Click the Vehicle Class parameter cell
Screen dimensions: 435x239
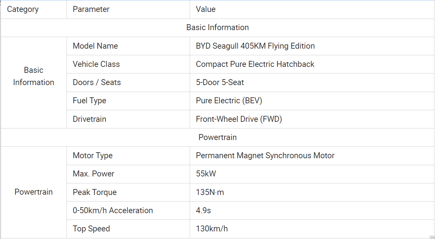[128, 64]
